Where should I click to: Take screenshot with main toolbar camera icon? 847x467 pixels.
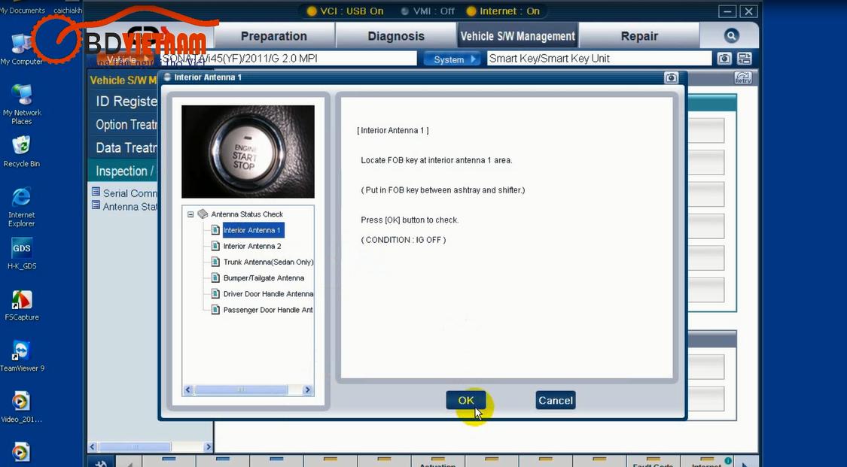[724, 58]
